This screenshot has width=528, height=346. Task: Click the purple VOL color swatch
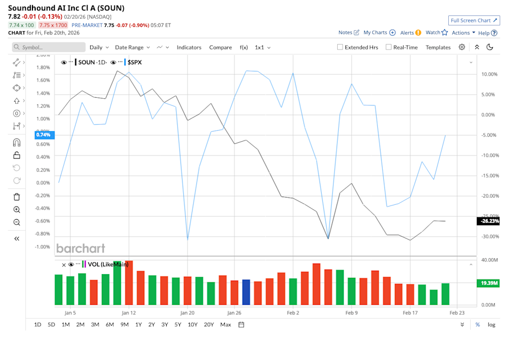(x=85, y=264)
